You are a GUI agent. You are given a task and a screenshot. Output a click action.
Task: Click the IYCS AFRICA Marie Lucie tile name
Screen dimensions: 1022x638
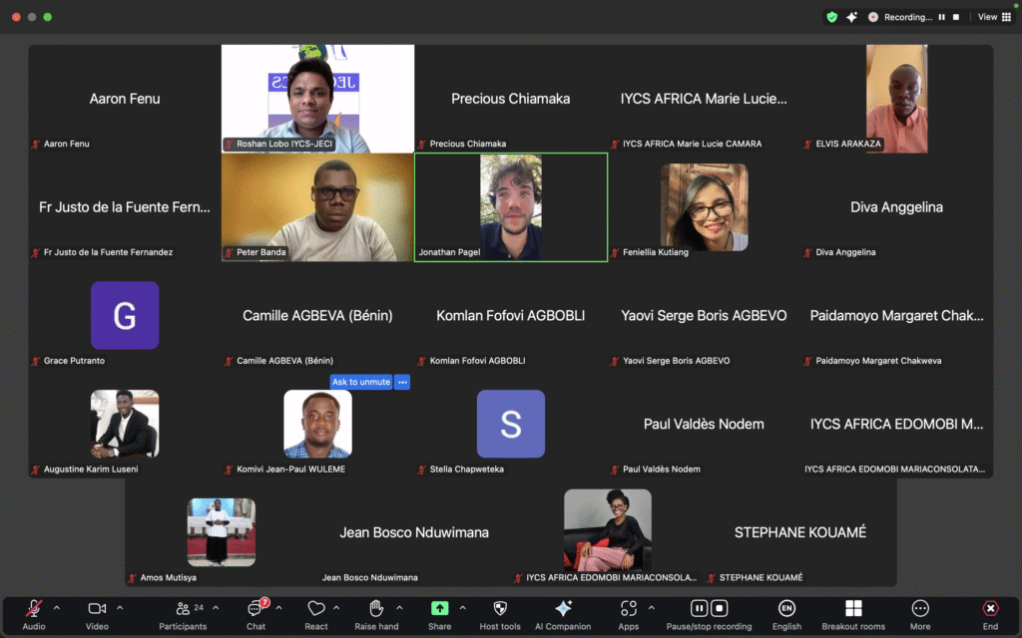pyautogui.click(x=704, y=99)
